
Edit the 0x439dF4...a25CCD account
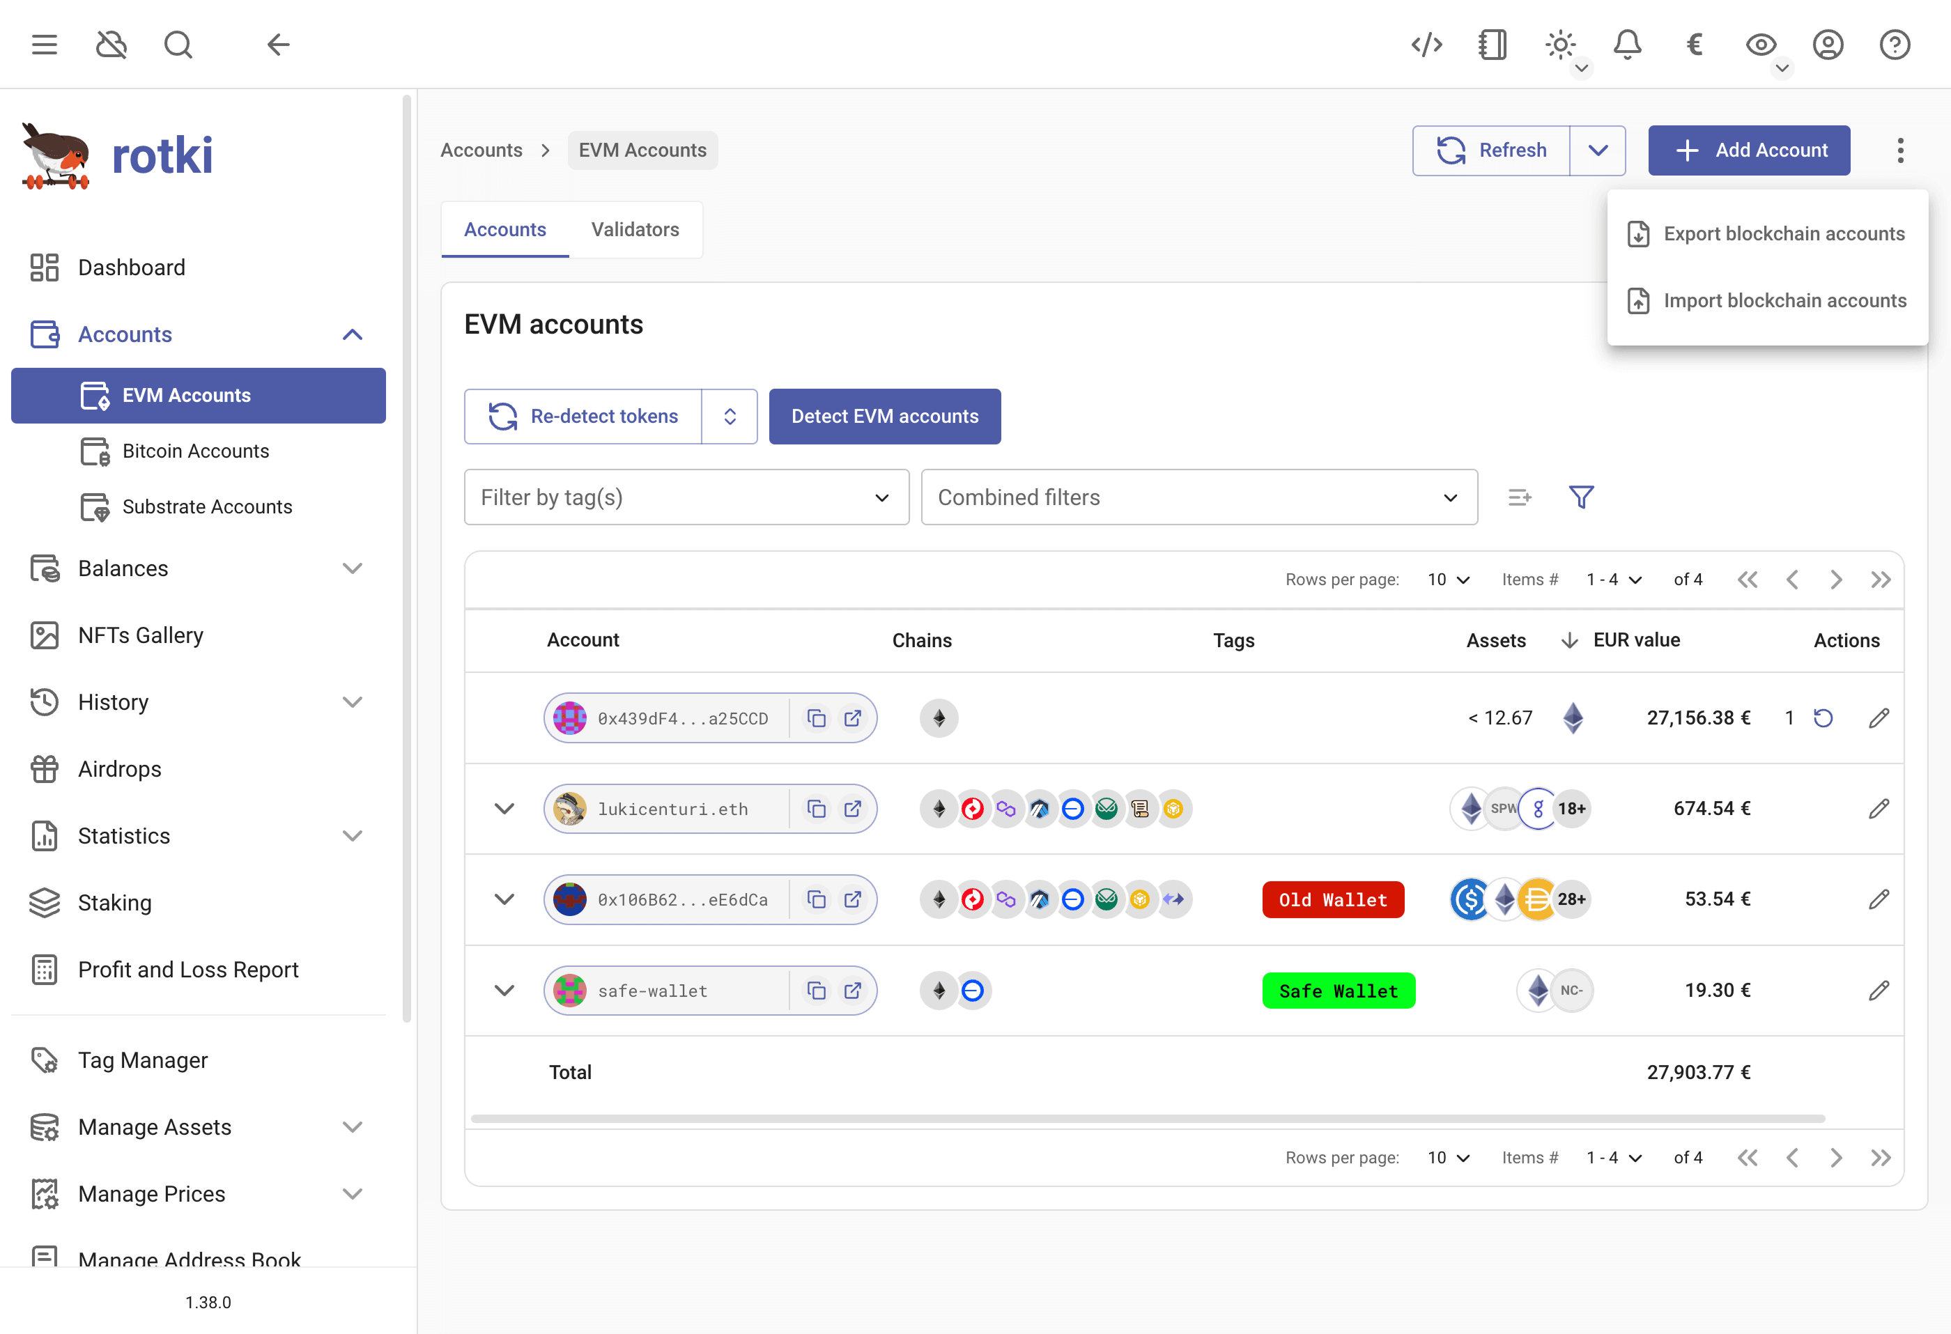[1879, 718]
